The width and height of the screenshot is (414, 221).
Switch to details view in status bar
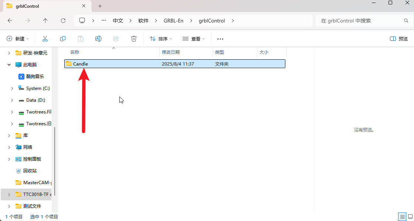click(x=402, y=217)
